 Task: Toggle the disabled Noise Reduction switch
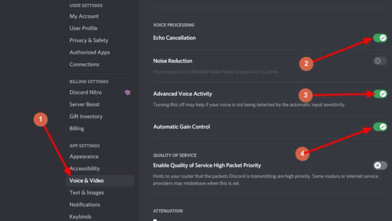pyautogui.click(x=380, y=61)
